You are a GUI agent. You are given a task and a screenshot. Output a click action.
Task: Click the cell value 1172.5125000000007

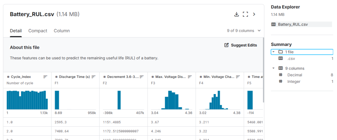pos(121,131)
